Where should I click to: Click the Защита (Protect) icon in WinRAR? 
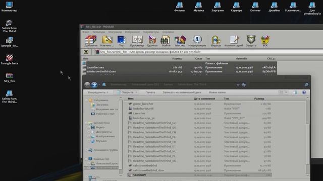[251, 41]
